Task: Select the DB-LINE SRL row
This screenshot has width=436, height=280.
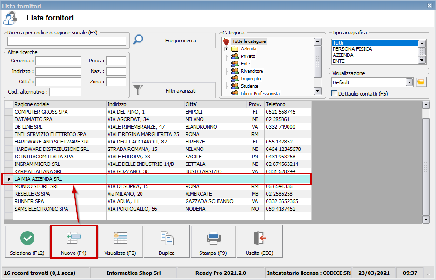Action: (x=158, y=127)
